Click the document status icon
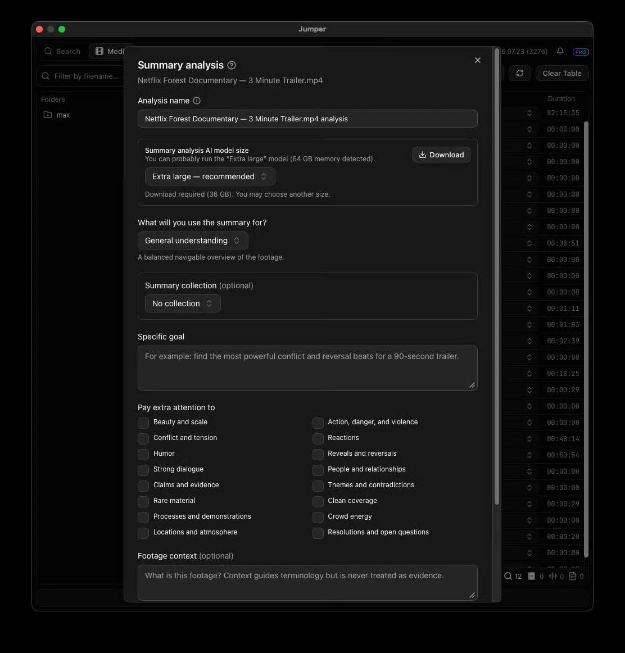The image size is (625, 653). (573, 577)
